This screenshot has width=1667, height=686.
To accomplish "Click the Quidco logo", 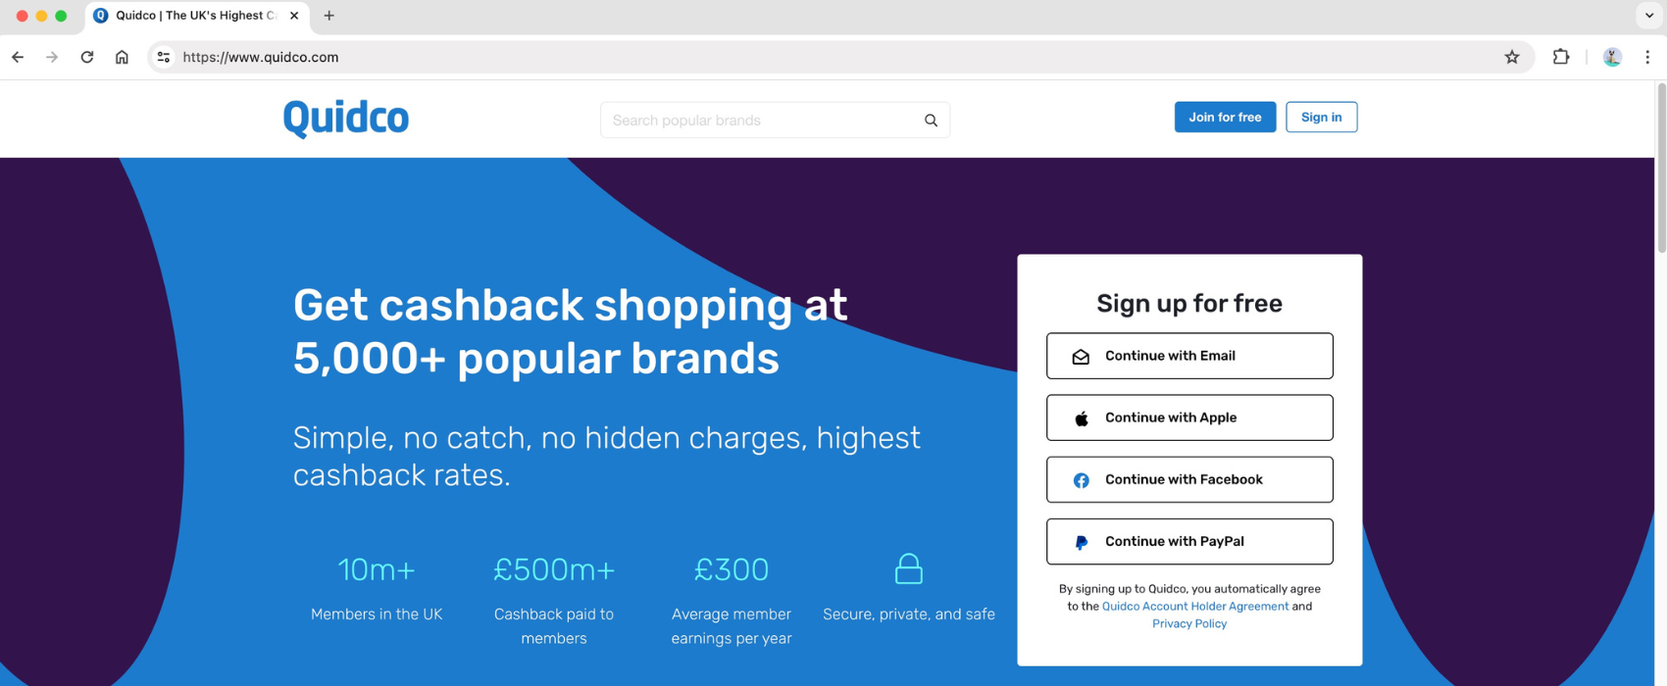I will point(345,118).
